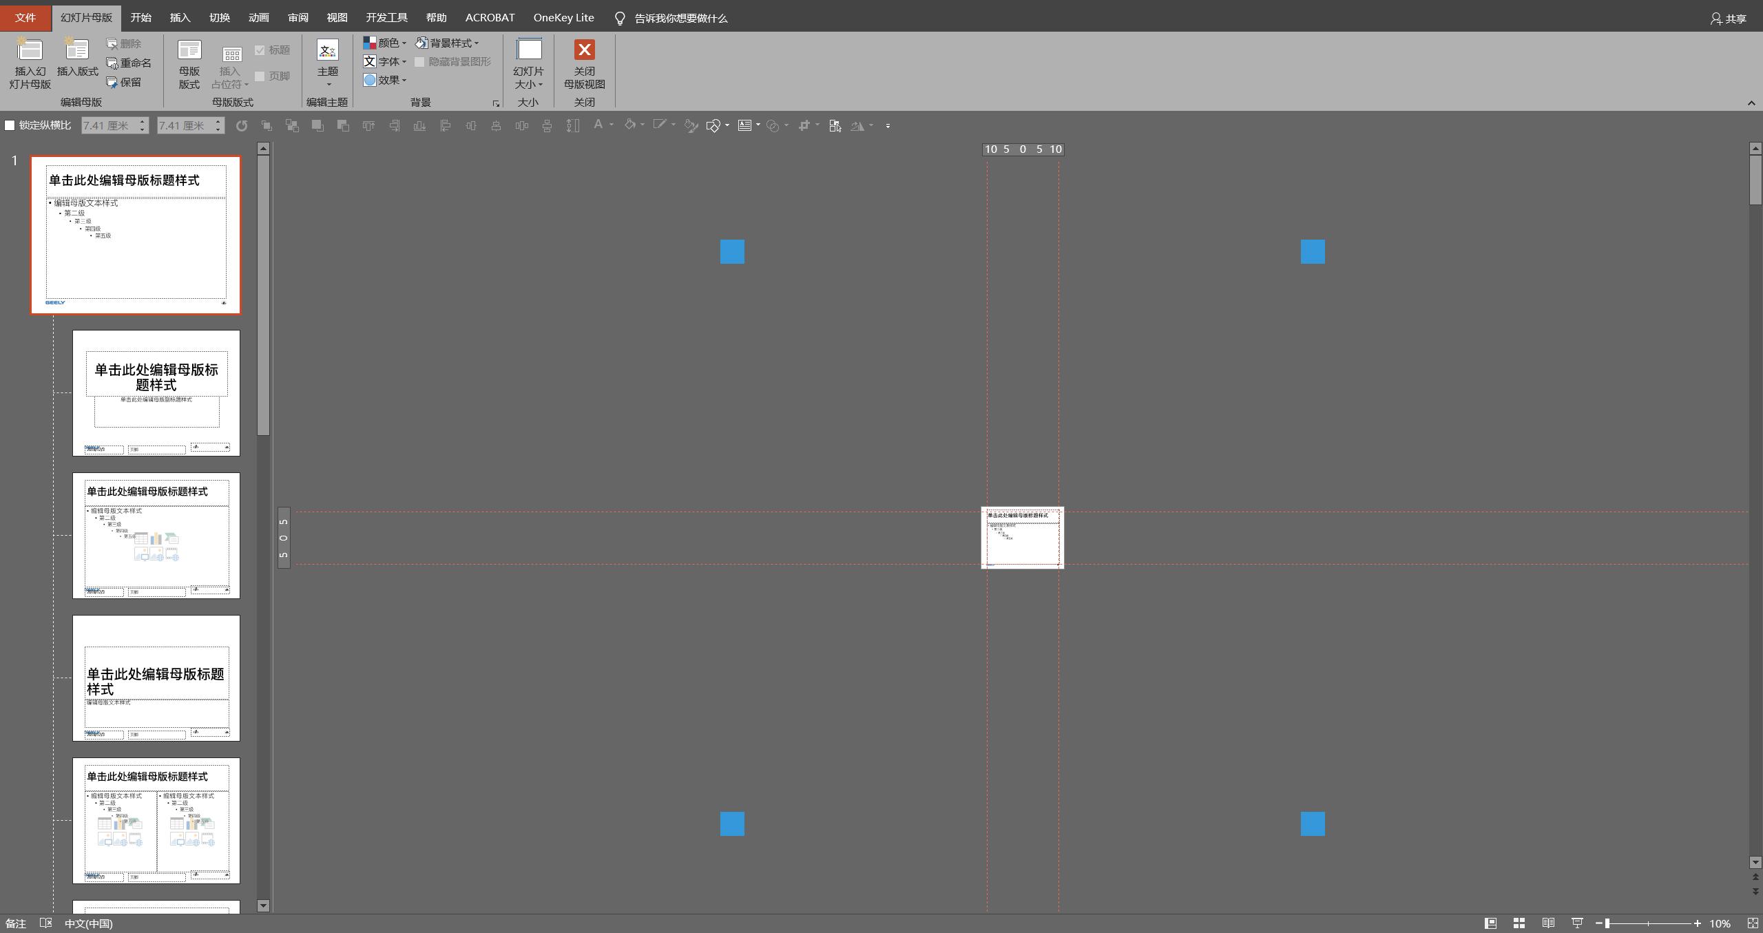Image resolution: width=1763 pixels, height=933 pixels.
Task: Toggle the Title checkbox in Master Layout
Action: pyautogui.click(x=260, y=50)
